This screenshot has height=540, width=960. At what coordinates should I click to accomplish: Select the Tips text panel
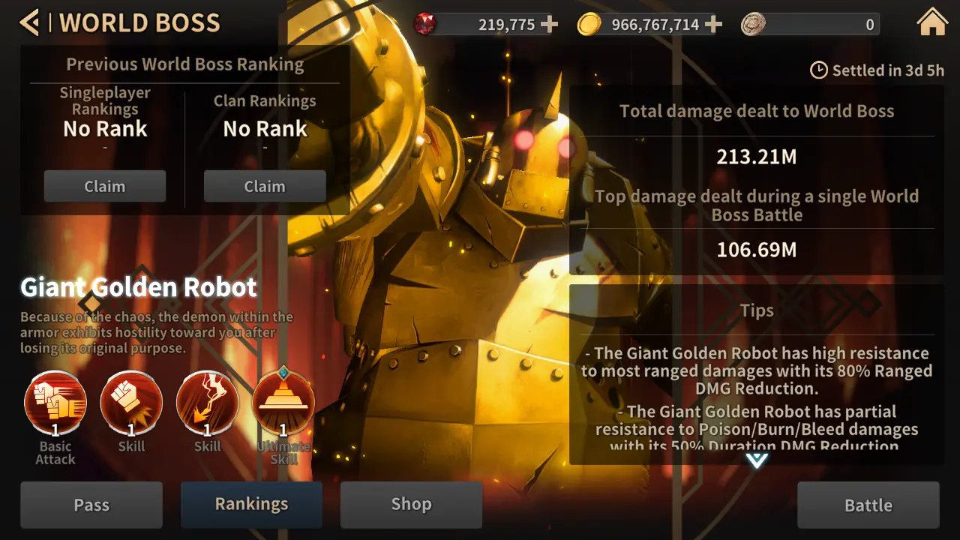pyautogui.click(x=757, y=374)
